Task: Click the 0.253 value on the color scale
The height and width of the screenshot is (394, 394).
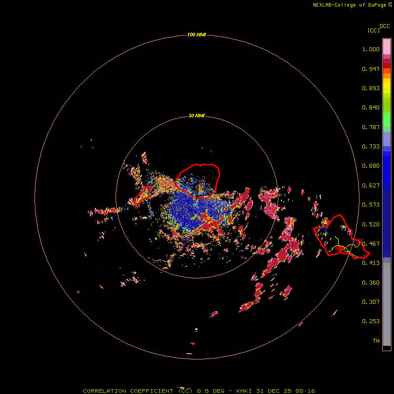Action: point(371,321)
